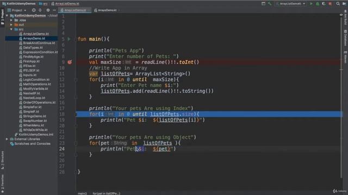Image resolution: width=348 pixels, height=195 pixels.
Task: Click the for(pet in listOfPe...) breadcrumb
Action: click(x=107, y=193)
